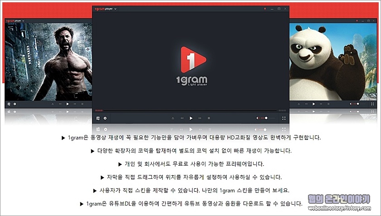Open the playlist in the Wolverine window
381x216 pixels.
pos(9,104)
